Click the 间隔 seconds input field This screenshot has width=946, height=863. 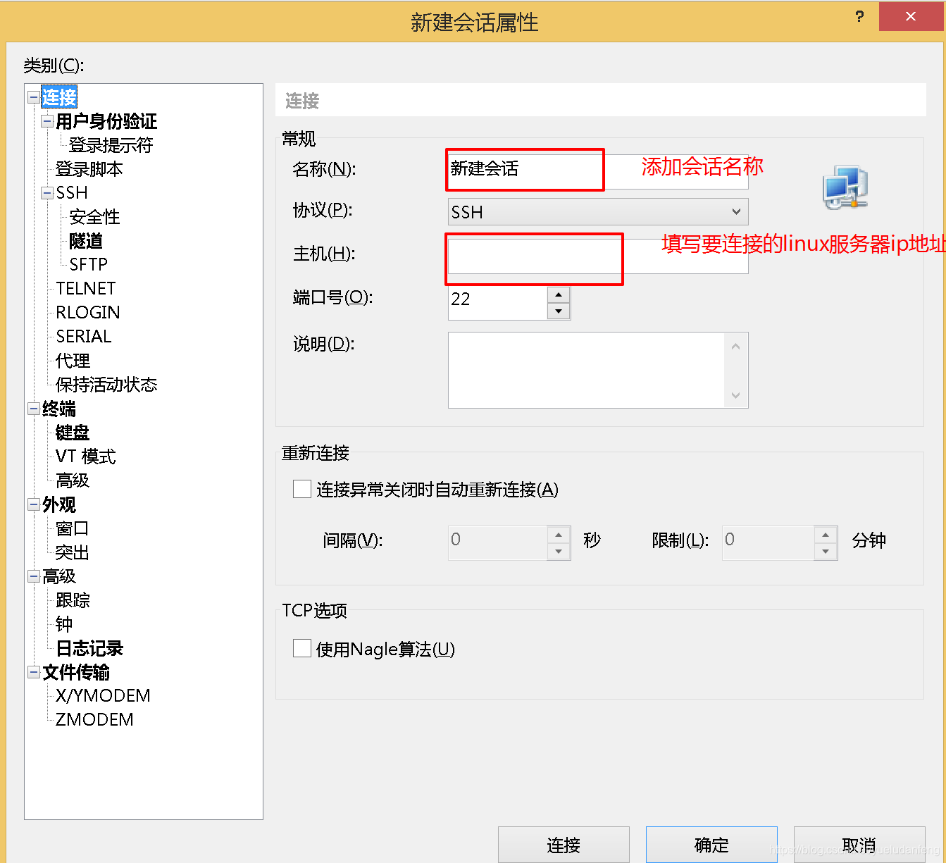pos(498,543)
